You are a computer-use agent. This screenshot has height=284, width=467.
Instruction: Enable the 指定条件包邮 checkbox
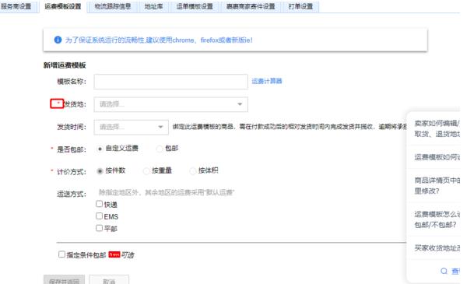61,254
